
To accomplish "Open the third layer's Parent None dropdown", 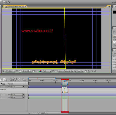I will pos(17,97).
